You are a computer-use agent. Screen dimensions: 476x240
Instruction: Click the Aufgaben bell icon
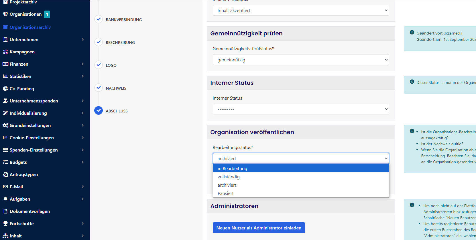point(5,199)
